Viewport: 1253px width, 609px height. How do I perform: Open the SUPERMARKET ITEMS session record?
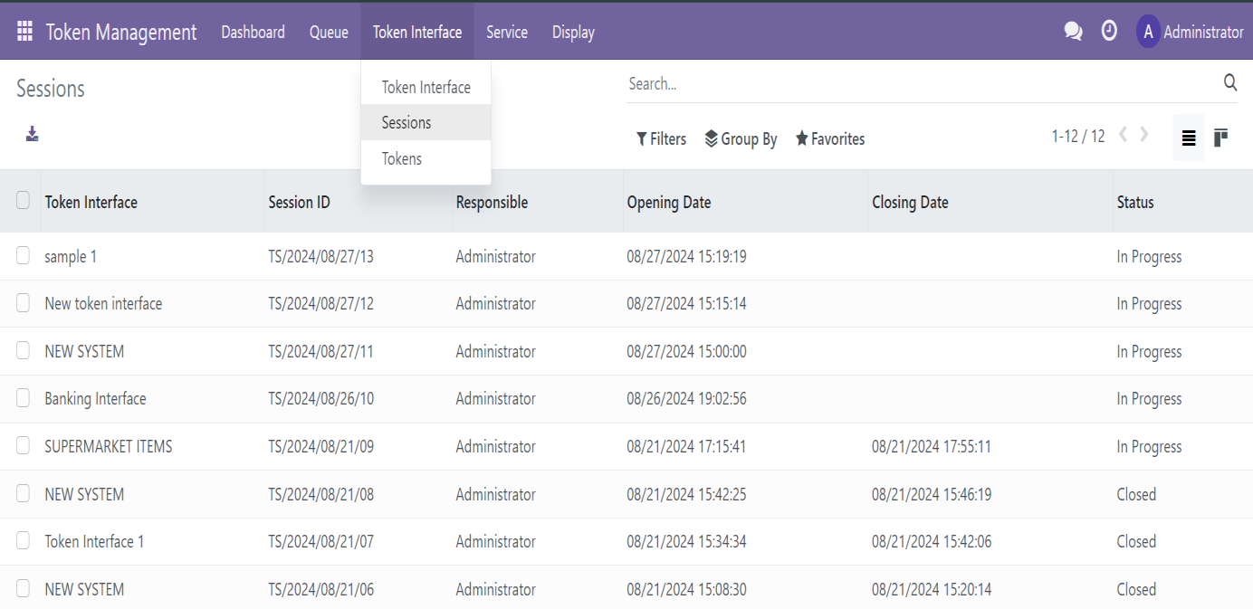click(109, 447)
